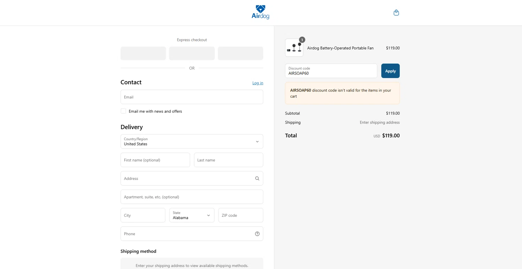Click the Last name field
Screen dimensions: 522x269
coord(228,160)
